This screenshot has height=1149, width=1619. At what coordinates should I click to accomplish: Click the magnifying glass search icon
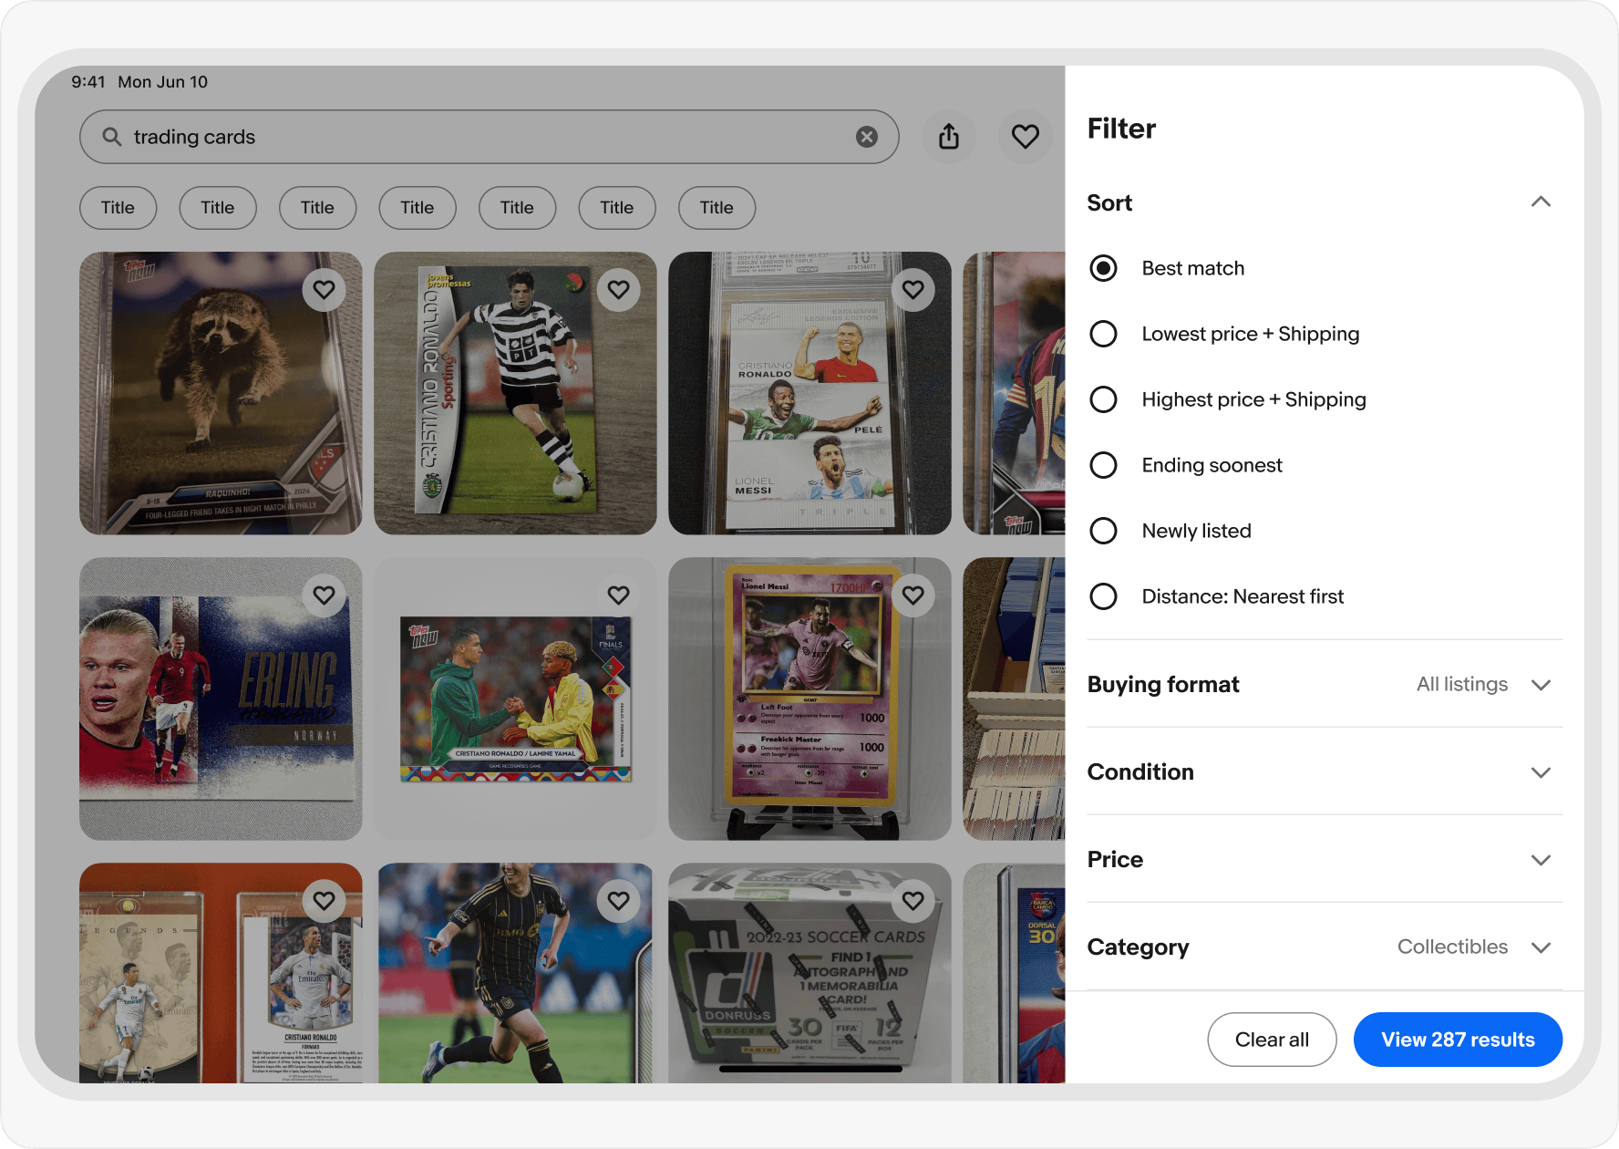coord(112,137)
